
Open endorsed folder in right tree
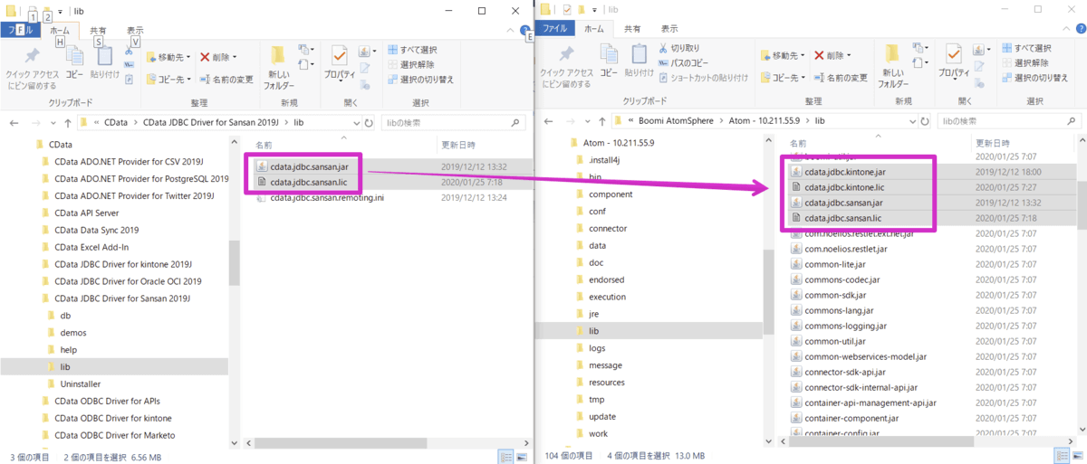point(606,279)
